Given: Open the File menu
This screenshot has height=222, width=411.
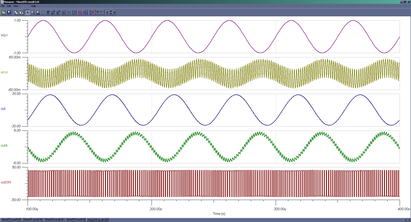Looking at the screenshot, I should pyautogui.click(x=3, y=6).
